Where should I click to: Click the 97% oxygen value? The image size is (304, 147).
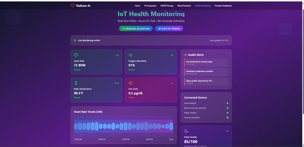tap(132, 65)
